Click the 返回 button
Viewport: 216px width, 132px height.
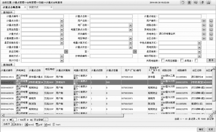click(211, 130)
